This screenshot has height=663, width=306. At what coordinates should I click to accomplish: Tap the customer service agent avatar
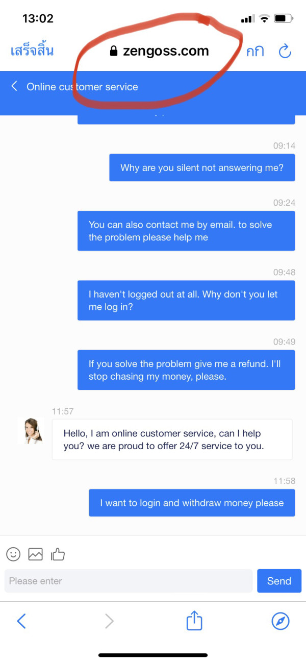pyautogui.click(x=30, y=431)
